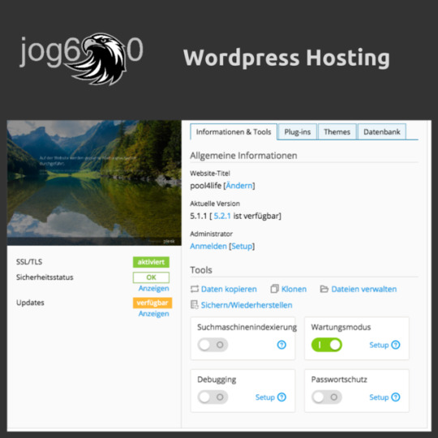
Task: Click the Administrator label
Action: pyautogui.click(x=212, y=234)
